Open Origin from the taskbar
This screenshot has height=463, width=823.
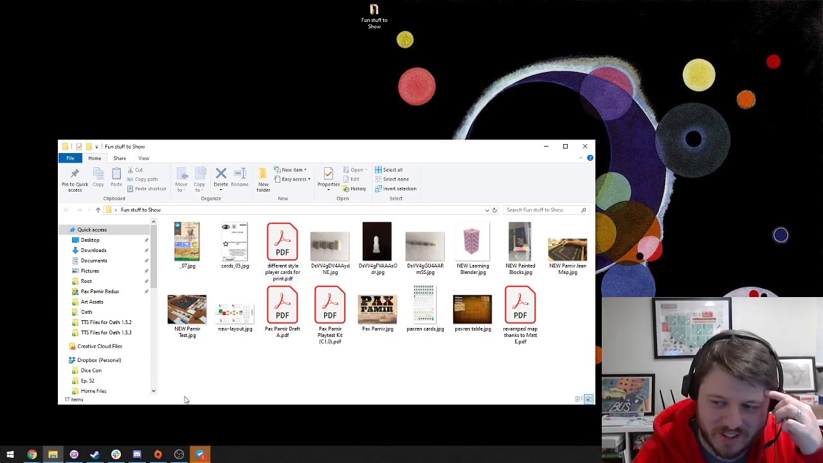coord(158,455)
